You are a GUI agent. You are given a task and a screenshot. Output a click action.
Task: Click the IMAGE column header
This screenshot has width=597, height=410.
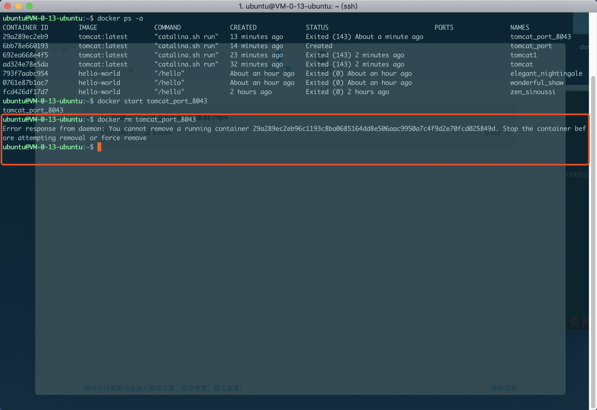click(x=88, y=27)
